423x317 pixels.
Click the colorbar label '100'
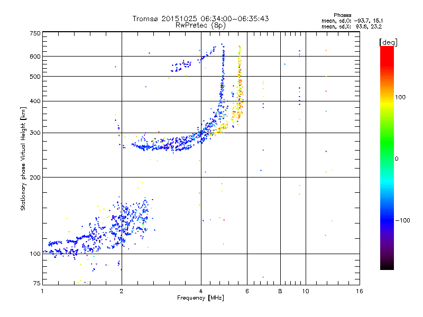click(x=400, y=97)
